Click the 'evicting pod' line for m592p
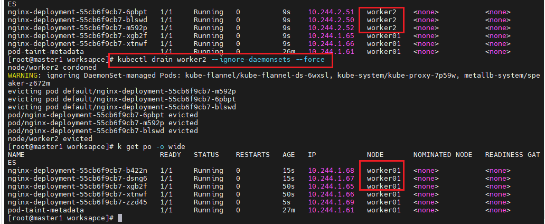Image resolution: width=545 pixels, height=224 pixels. (122, 91)
